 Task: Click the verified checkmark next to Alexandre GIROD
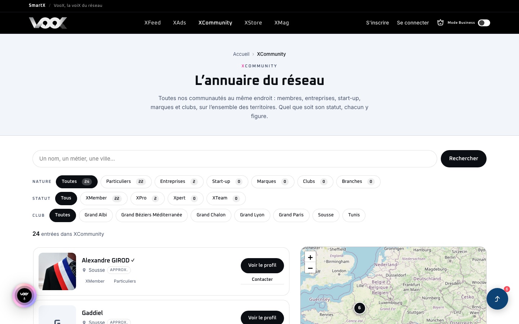pos(133,260)
